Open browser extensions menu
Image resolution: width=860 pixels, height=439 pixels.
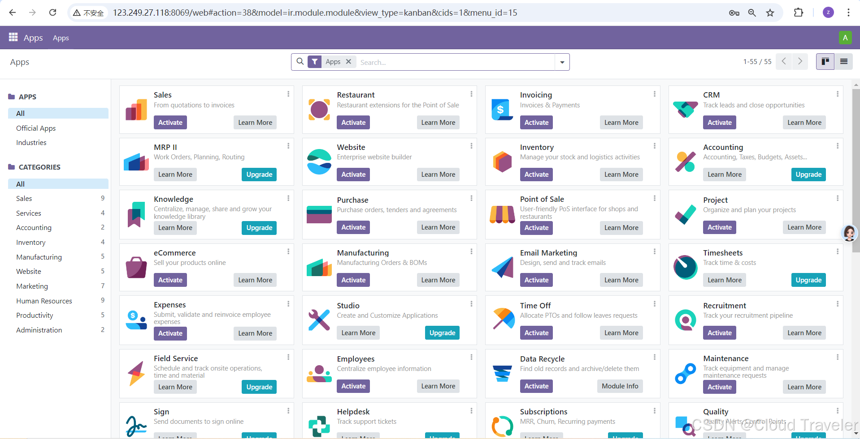tap(799, 13)
